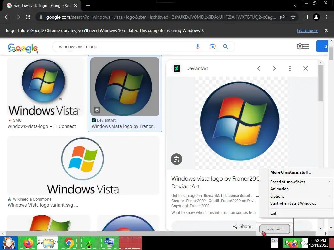Click the Share button
The image size is (334, 250).
[242, 227]
